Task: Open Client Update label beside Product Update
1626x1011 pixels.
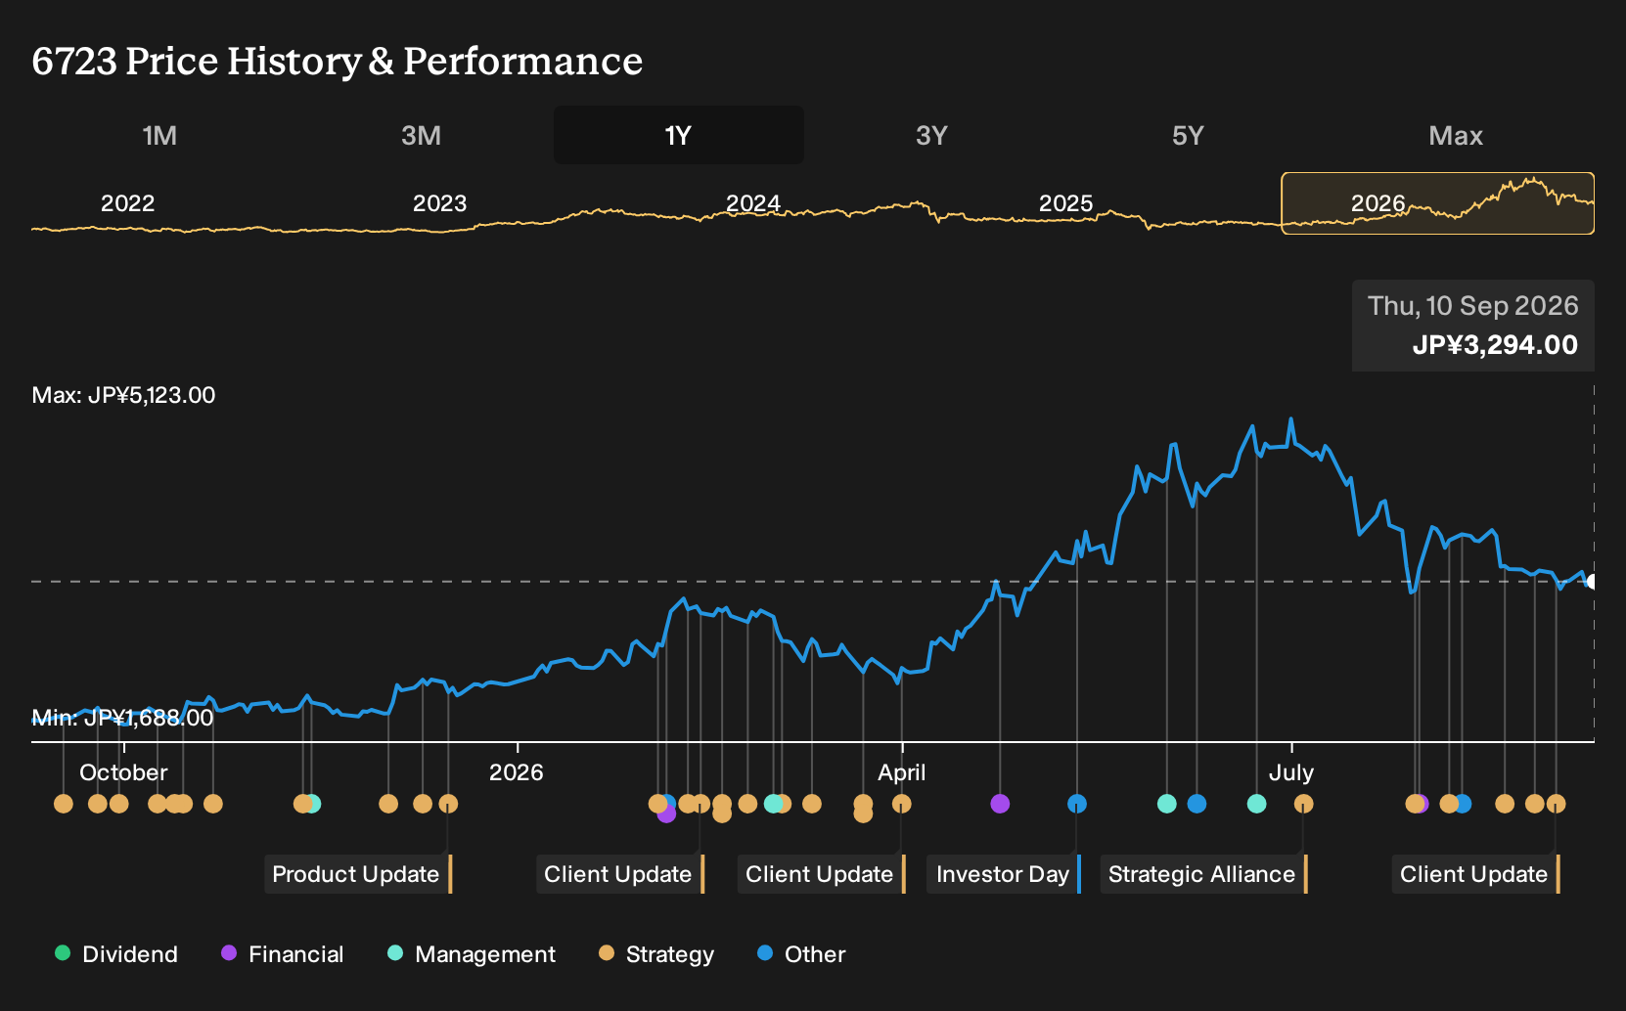Action: point(620,874)
